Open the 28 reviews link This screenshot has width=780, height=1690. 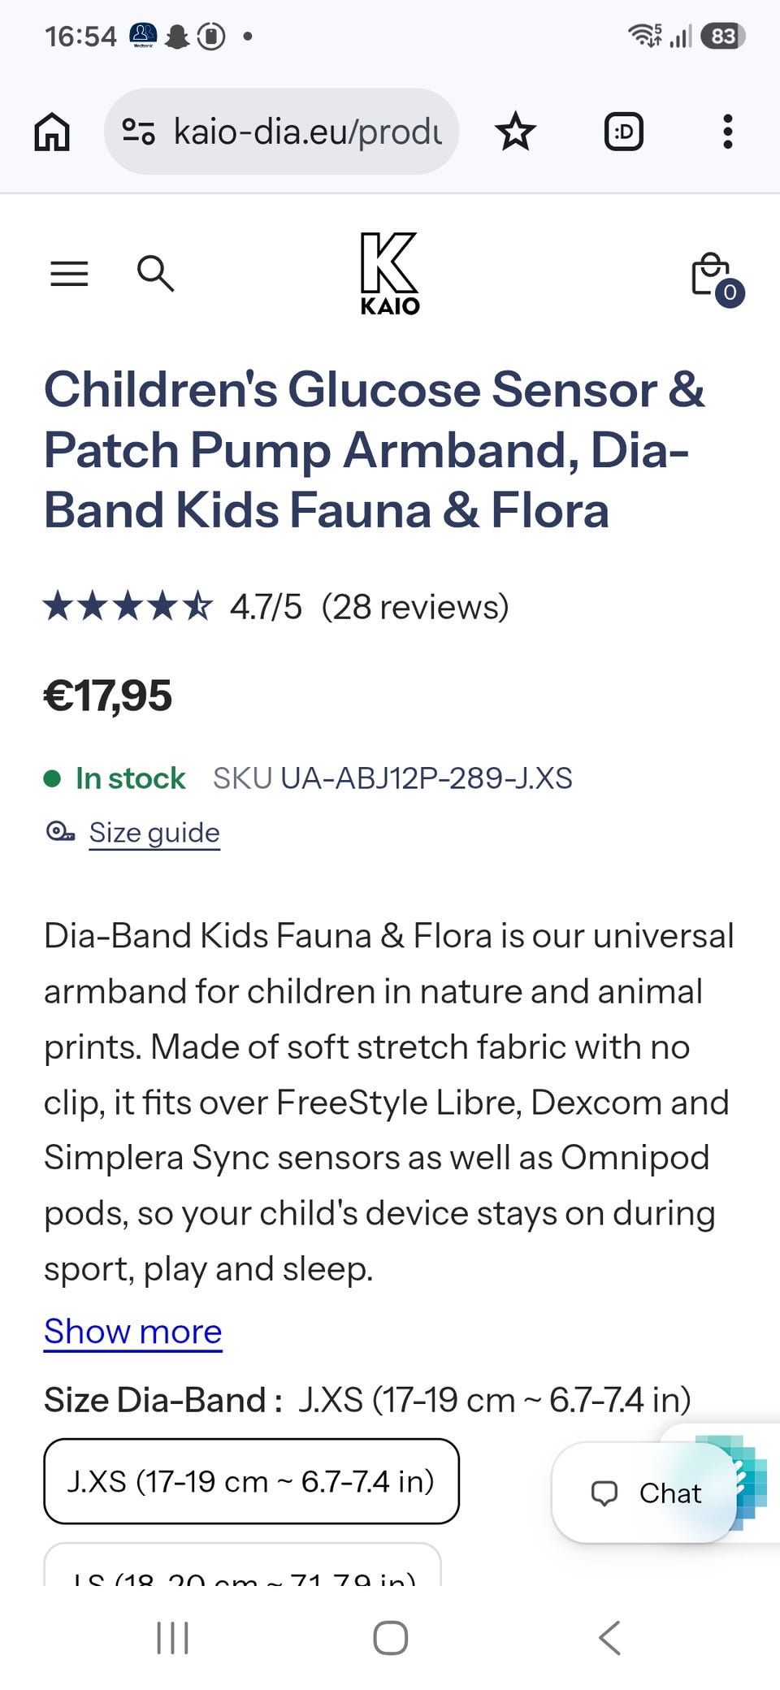coord(415,607)
